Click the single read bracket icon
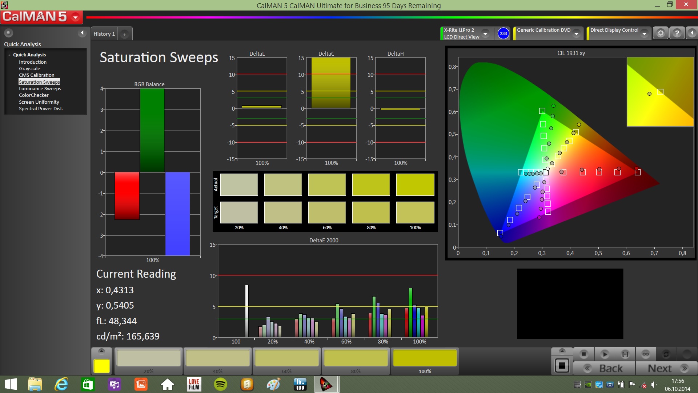The height and width of the screenshot is (393, 698). coord(625,354)
